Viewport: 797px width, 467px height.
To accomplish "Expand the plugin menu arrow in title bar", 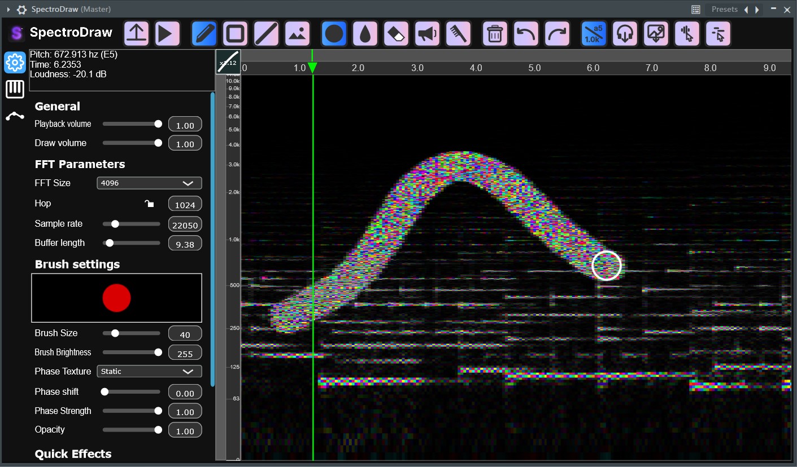I will pyautogui.click(x=8, y=10).
